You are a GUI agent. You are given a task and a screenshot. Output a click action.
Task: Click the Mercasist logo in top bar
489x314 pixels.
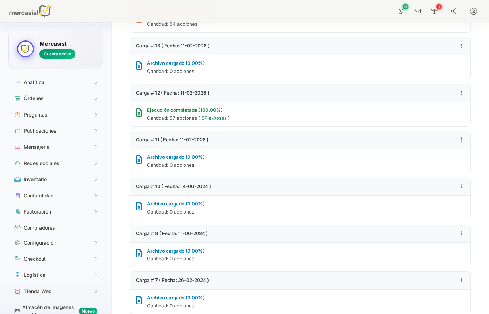(x=30, y=11)
